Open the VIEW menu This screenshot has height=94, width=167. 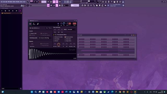(x=14, y=2)
